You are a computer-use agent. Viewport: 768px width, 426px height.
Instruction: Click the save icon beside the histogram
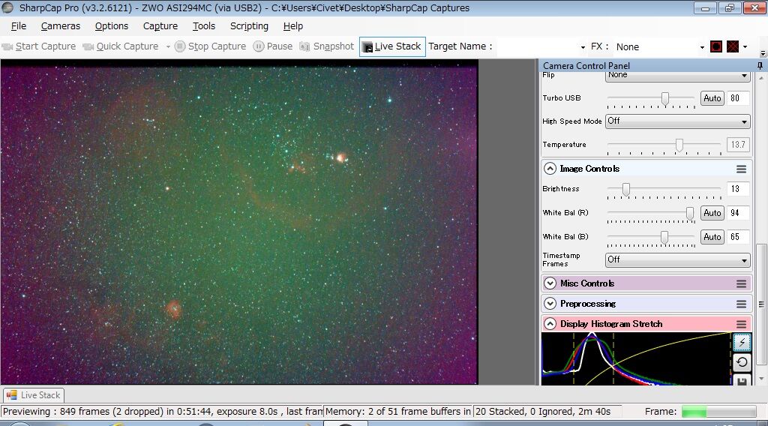click(741, 381)
